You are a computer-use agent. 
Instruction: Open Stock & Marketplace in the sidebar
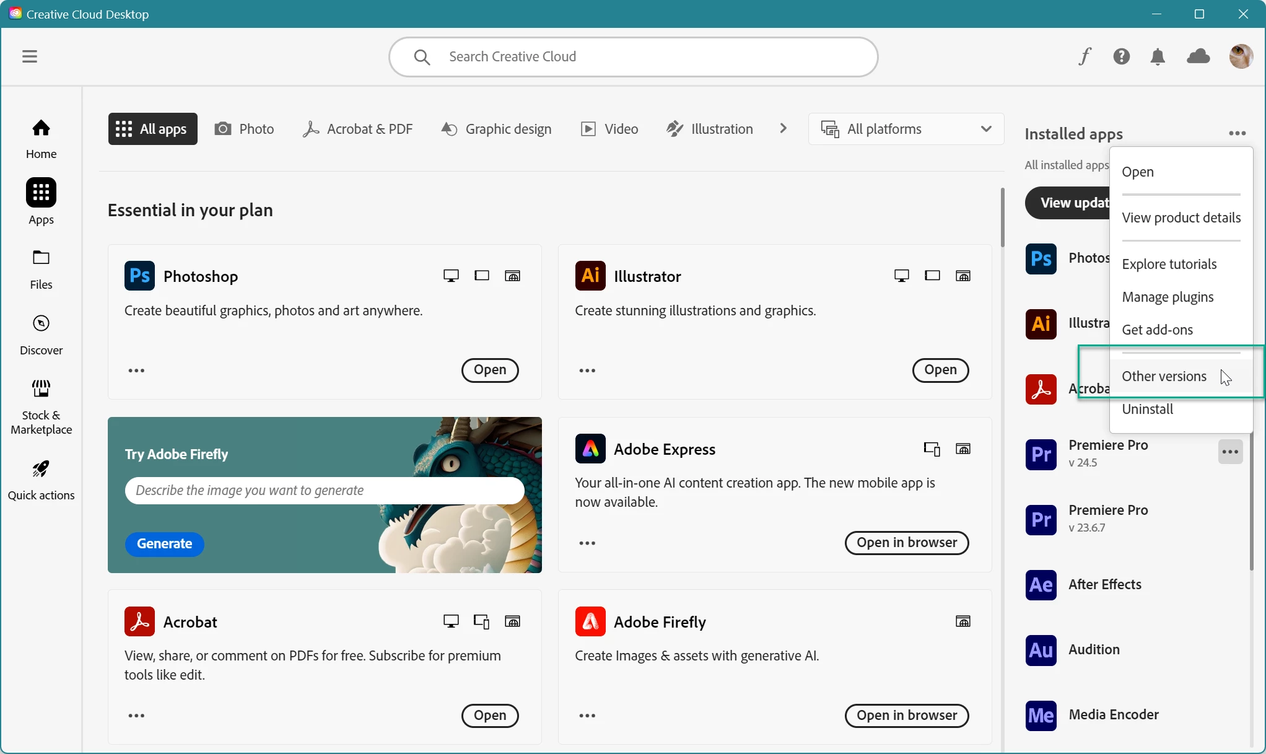[x=41, y=406]
